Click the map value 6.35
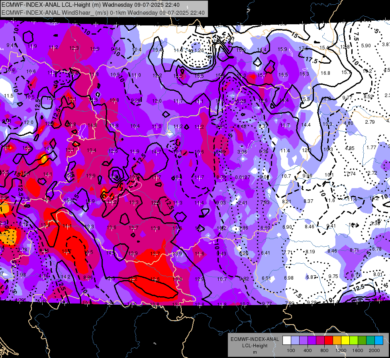The width and height of the screenshot is (390, 358). 264,151
